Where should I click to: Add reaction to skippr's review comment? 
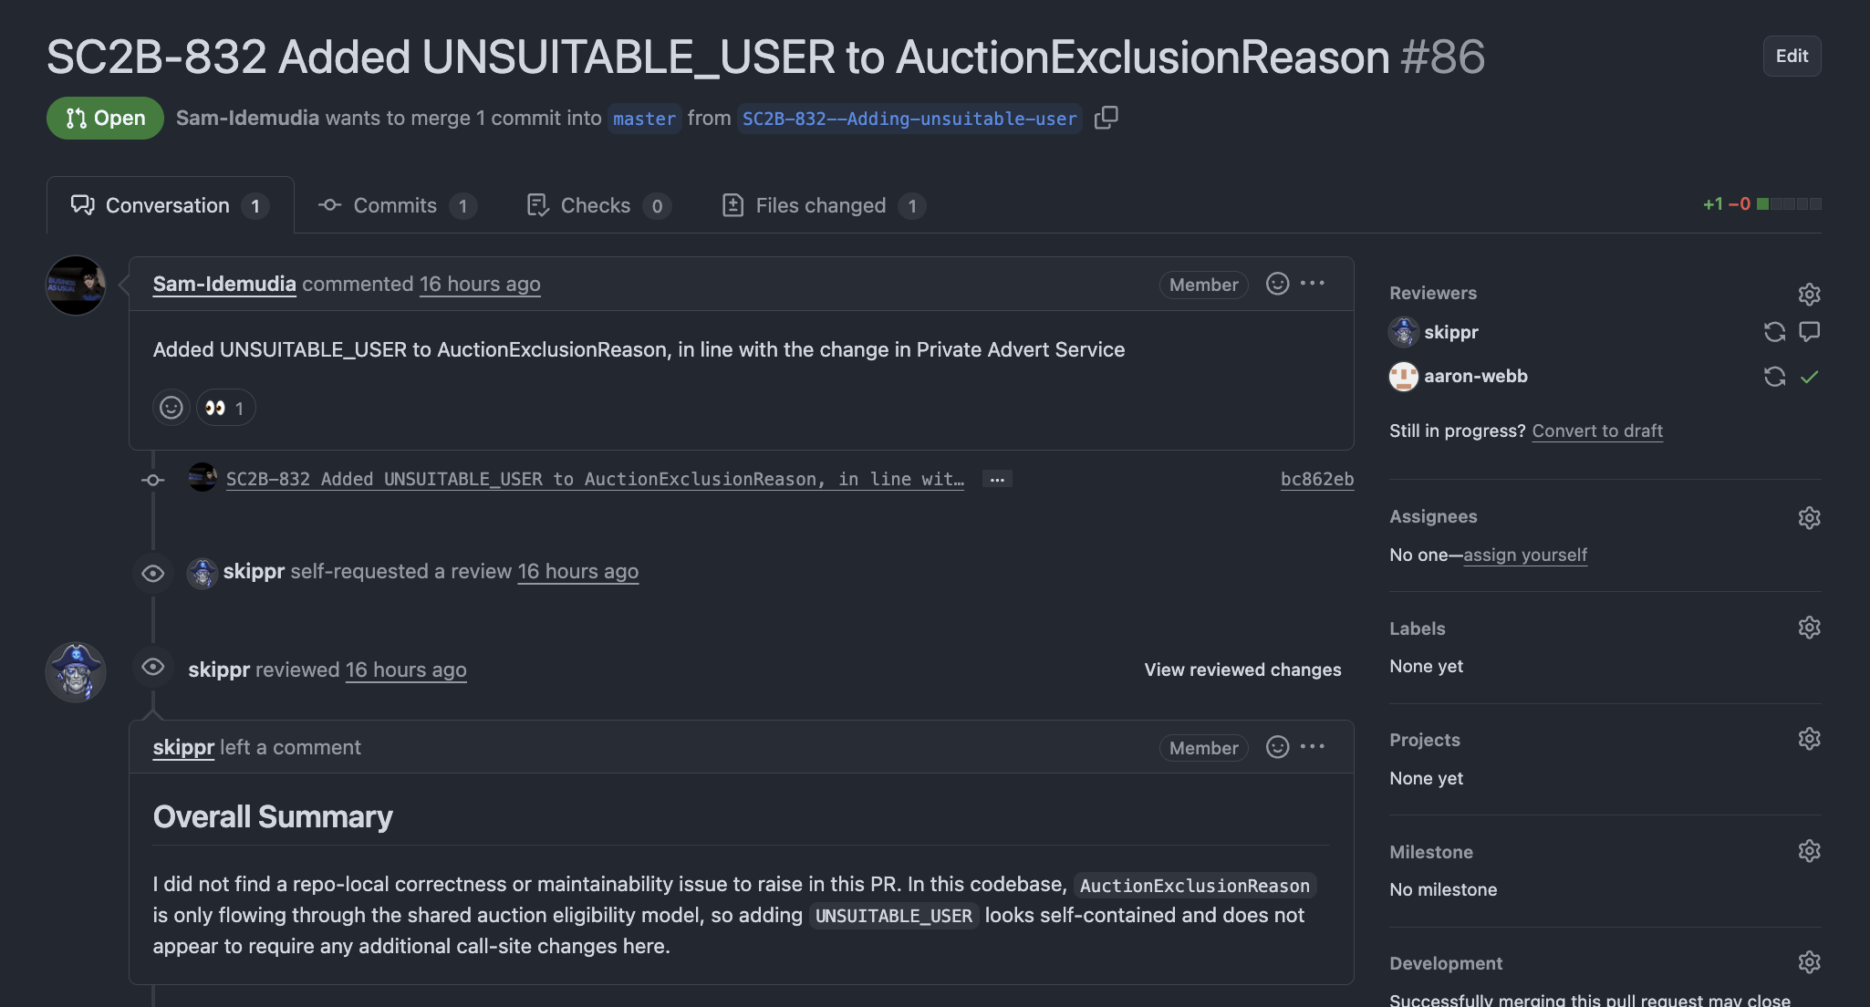(1277, 747)
